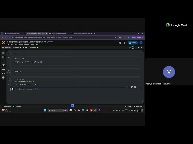Open Colab settings gear
193x144 pixels.
click(x=125, y=43)
